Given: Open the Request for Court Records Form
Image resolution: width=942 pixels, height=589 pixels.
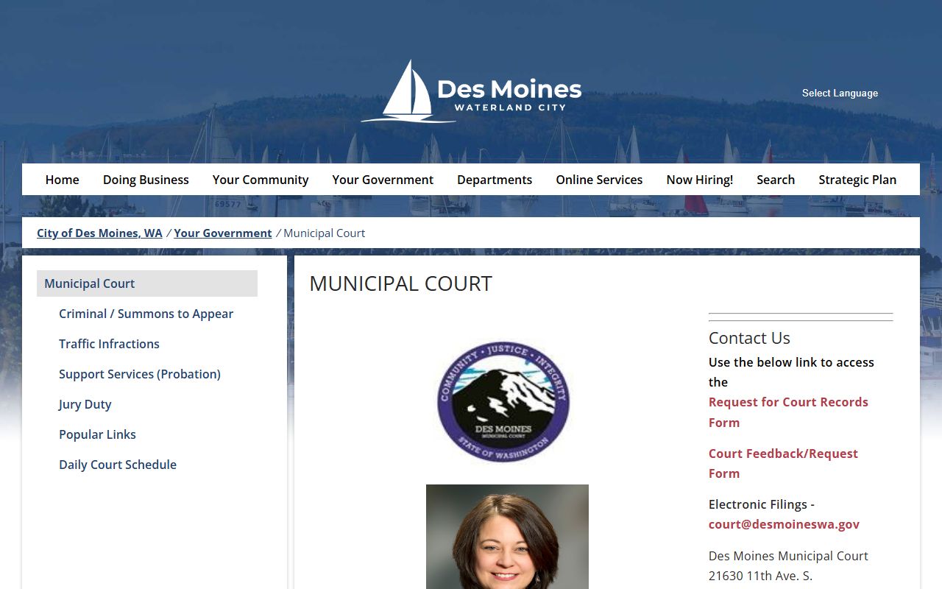Looking at the screenshot, I should click(788, 412).
